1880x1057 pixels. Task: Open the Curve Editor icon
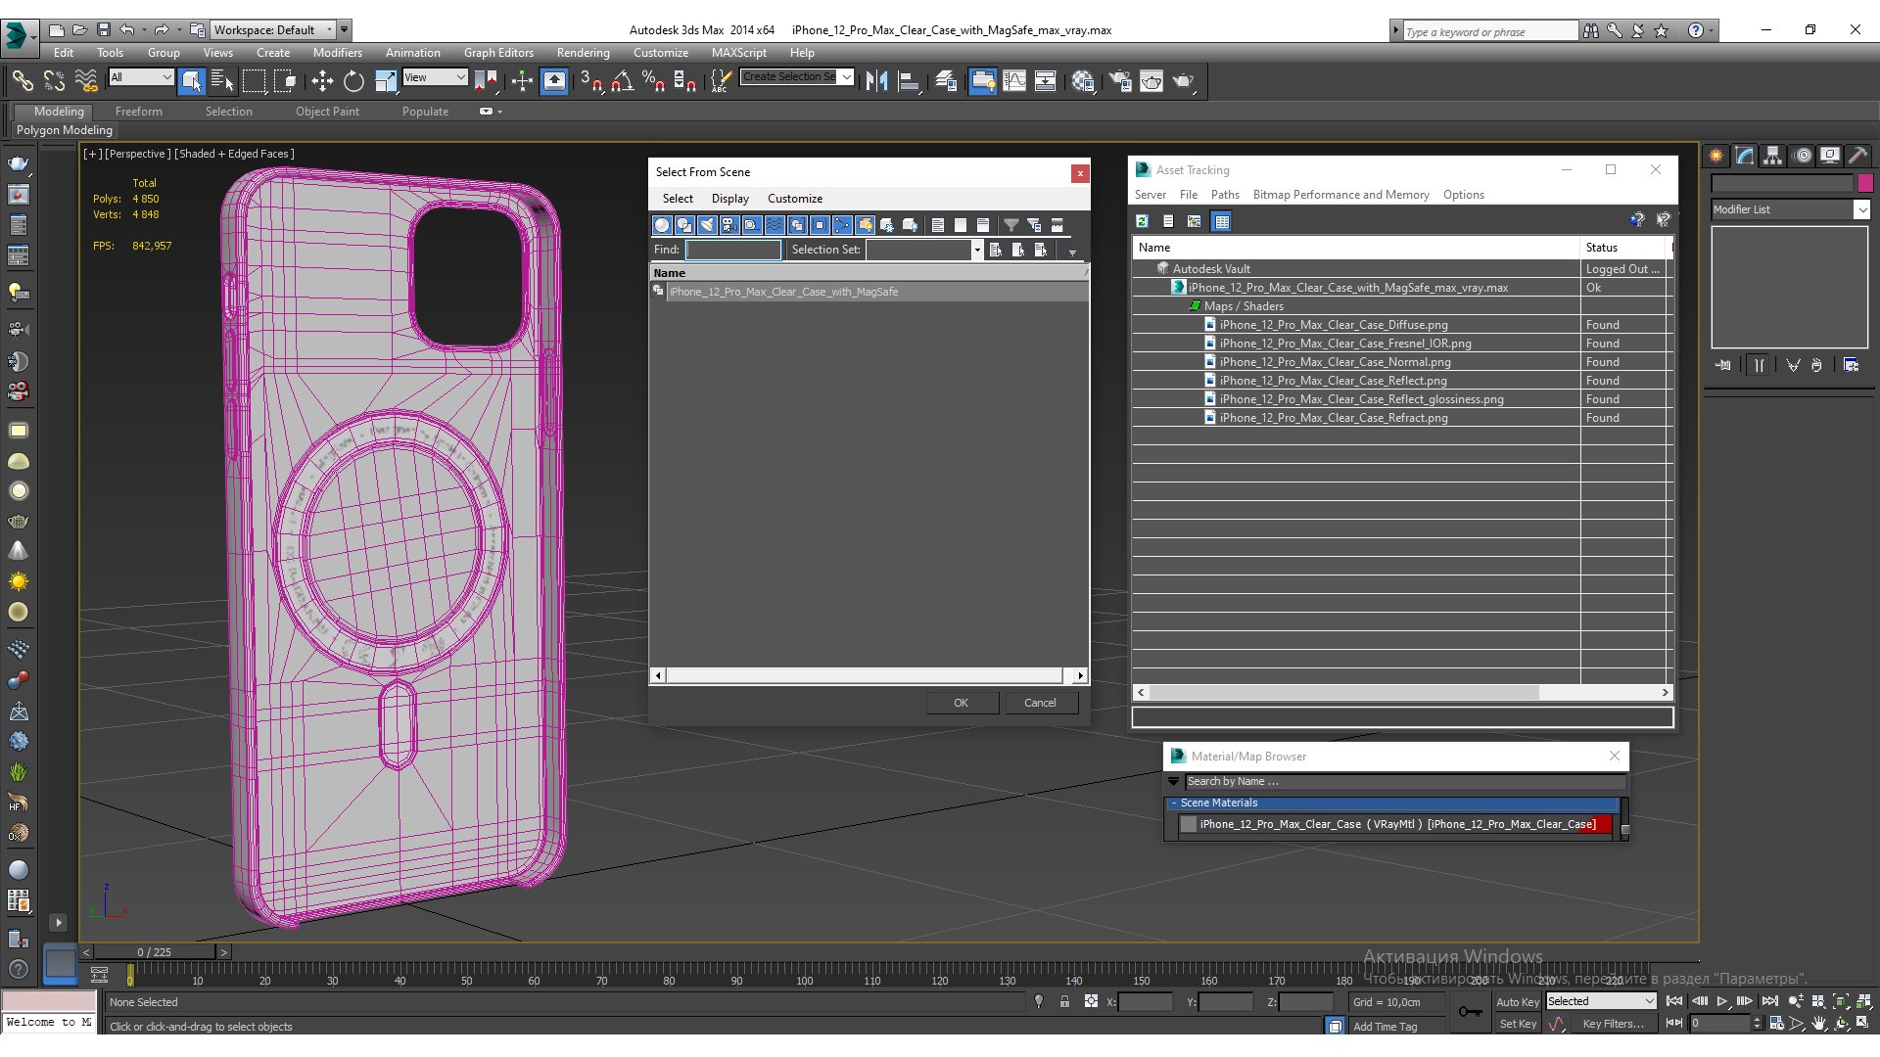coord(1014,81)
